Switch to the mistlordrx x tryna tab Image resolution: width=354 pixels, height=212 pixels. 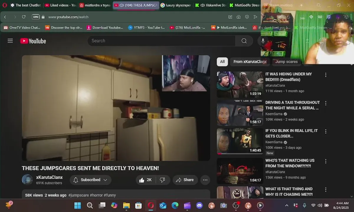pyautogui.click(x=95, y=5)
